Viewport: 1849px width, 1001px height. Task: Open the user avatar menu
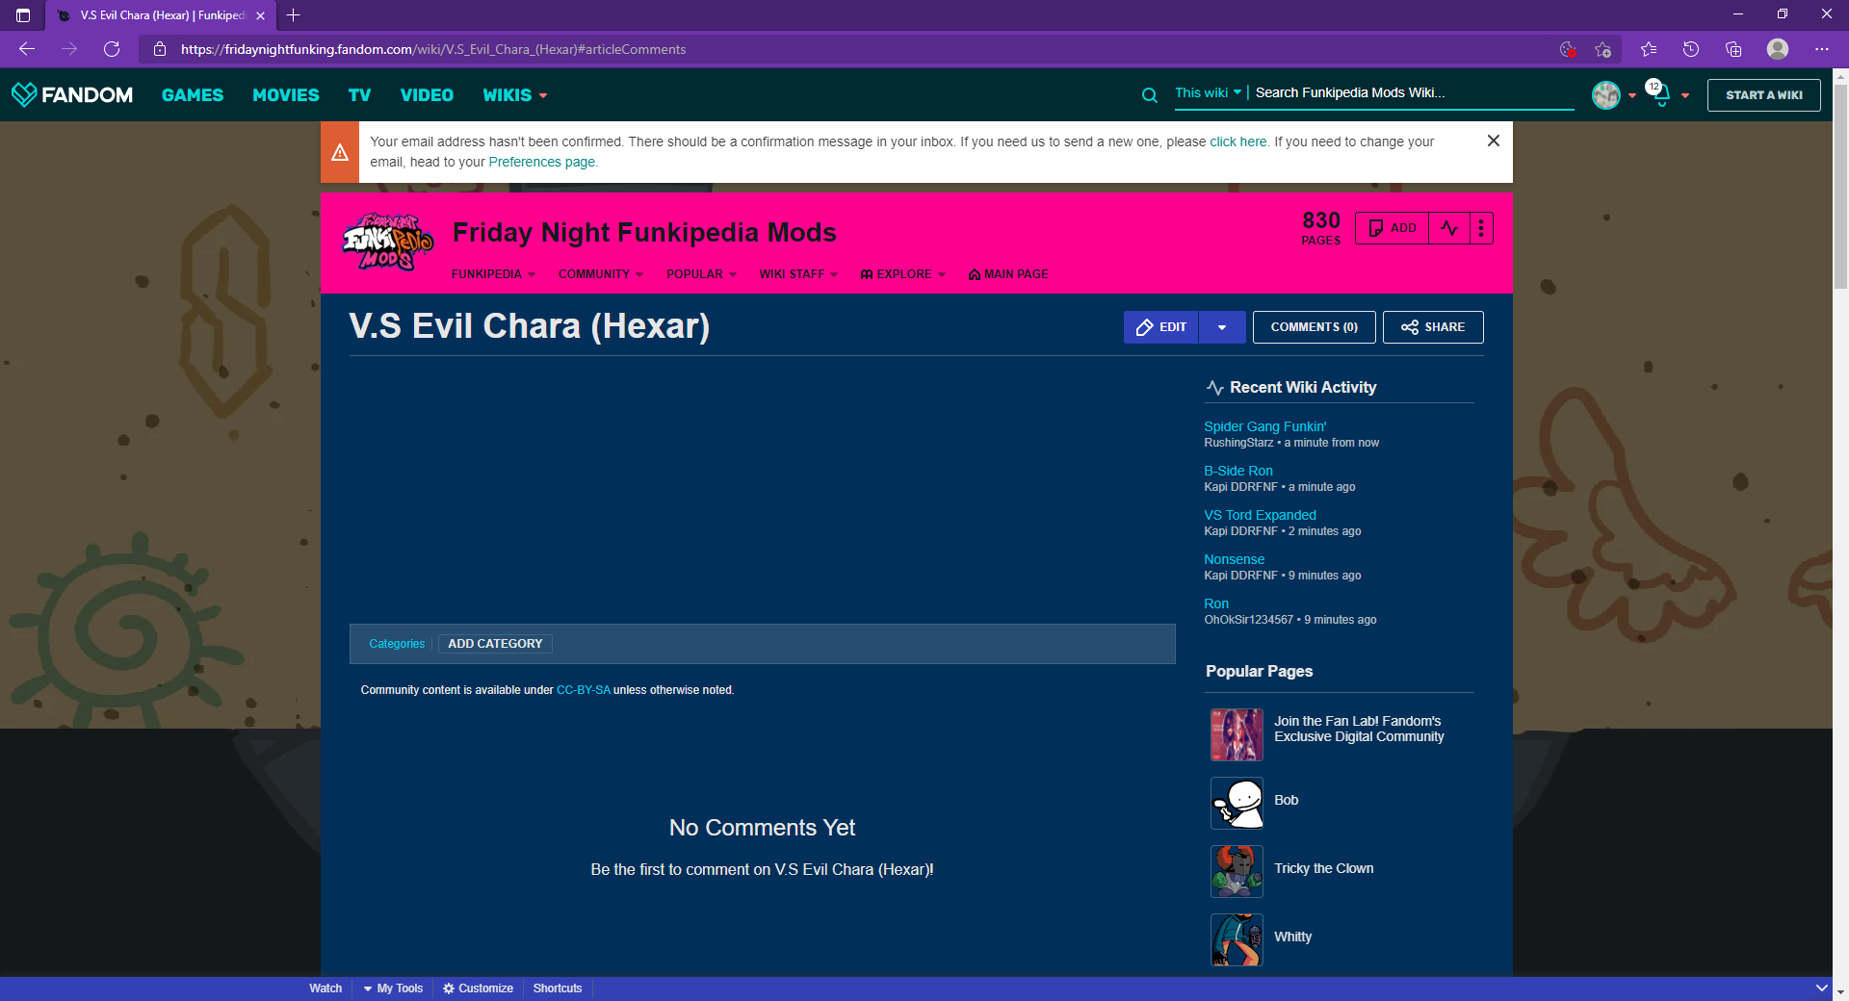(1613, 94)
